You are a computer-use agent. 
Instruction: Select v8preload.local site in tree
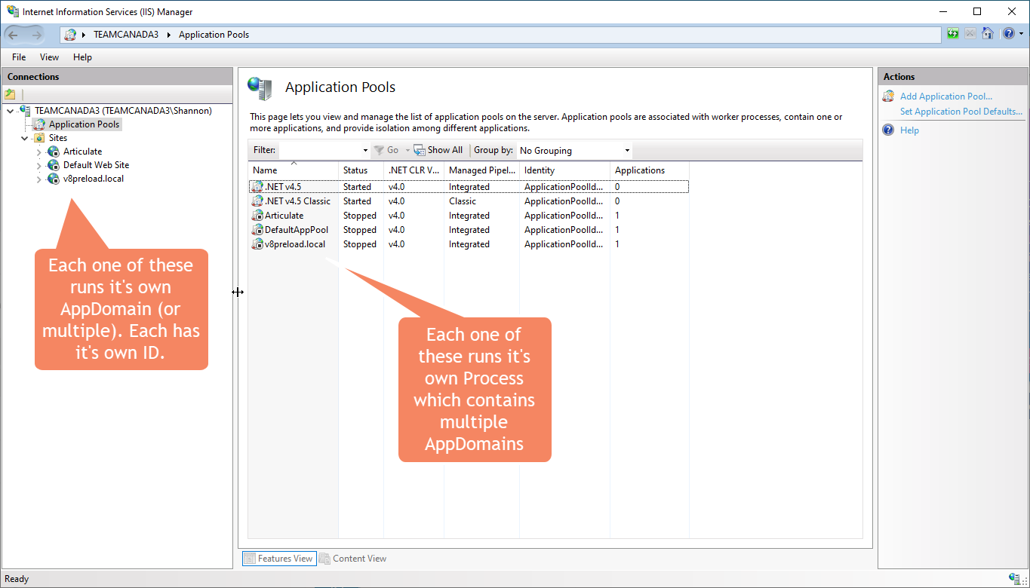pos(93,179)
